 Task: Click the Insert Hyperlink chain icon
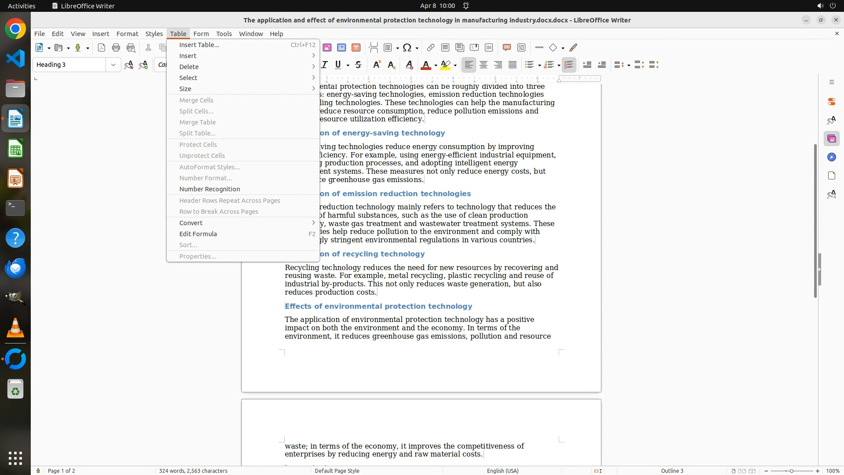coord(430,47)
